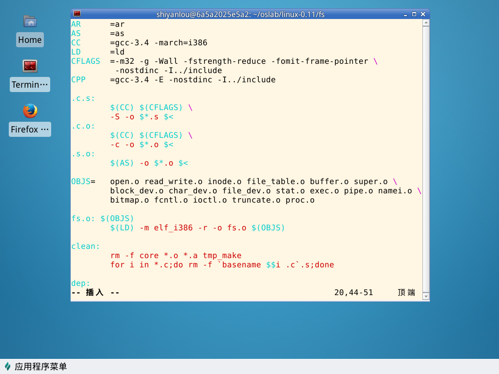Image resolution: width=499 pixels, height=374 pixels.
Task: Click the scrollbar down arrow
Action: 426,297
